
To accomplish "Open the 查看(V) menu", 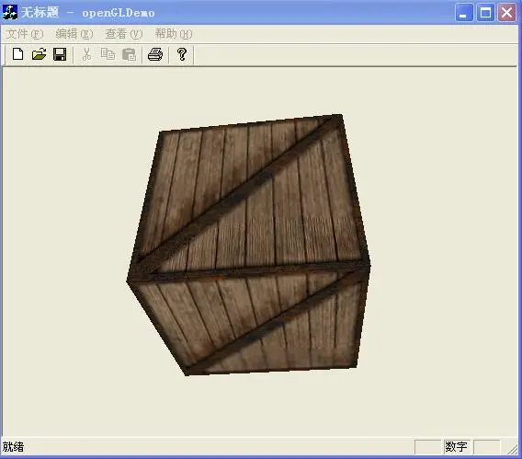I will pyautogui.click(x=124, y=34).
